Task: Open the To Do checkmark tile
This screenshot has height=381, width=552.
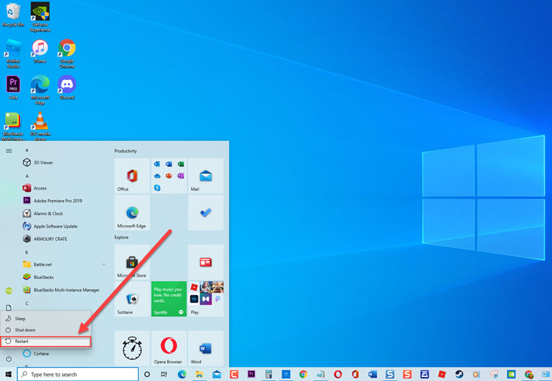Action: coord(206,213)
